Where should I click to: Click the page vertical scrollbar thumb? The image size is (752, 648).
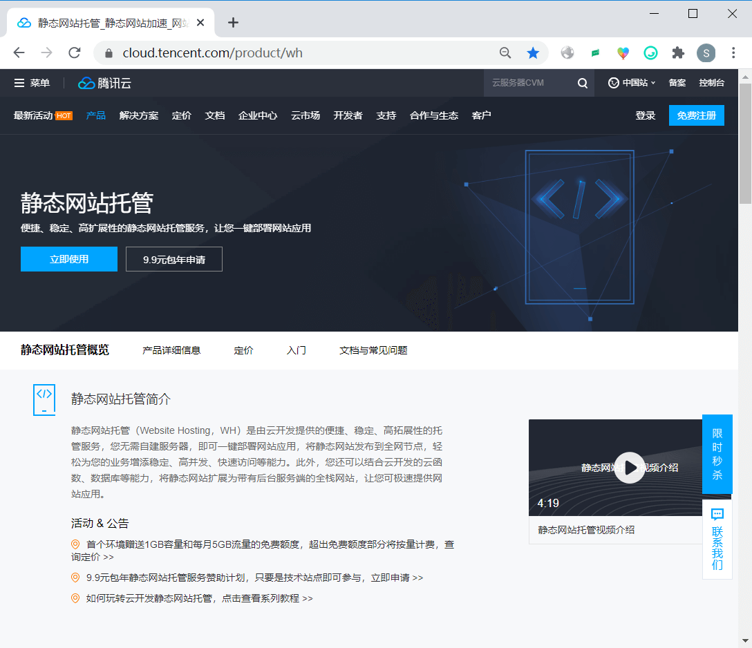coord(745,144)
